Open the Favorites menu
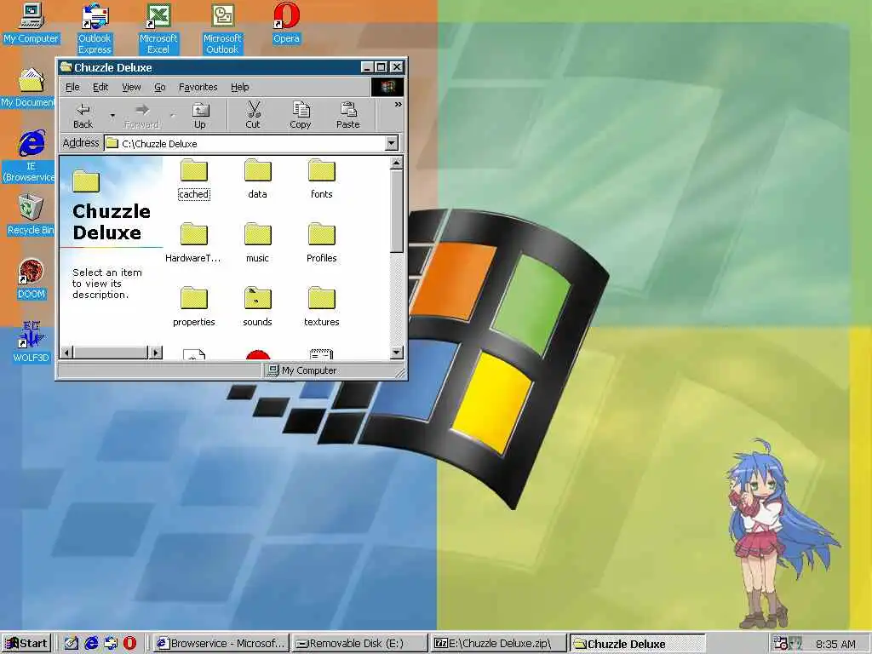872x654 pixels. click(198, 87)
